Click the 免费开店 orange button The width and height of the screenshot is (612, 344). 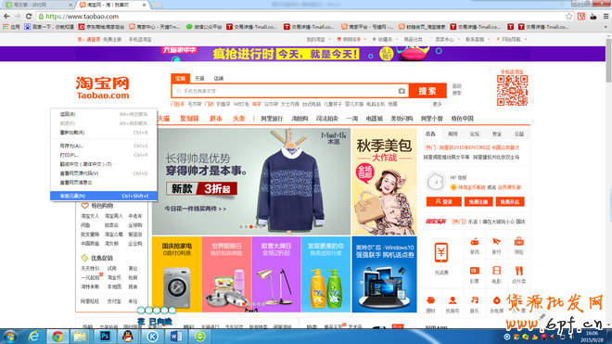click(510, 201)
